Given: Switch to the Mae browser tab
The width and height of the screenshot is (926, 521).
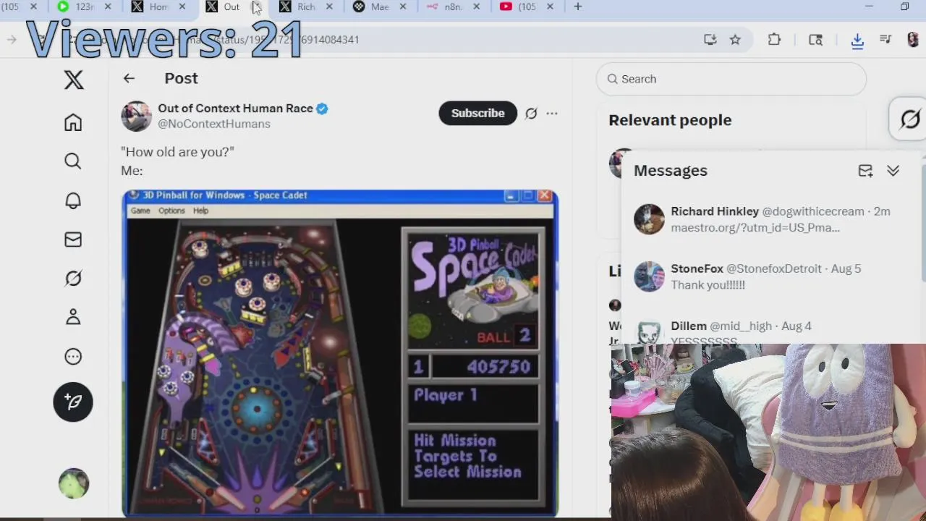Looking at the screenshot, I should [x=380, y=7].
